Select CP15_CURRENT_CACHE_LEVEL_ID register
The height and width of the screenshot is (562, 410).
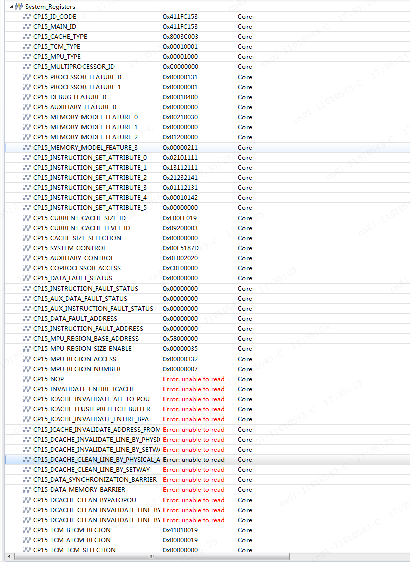pyautogui.click(x=81, y=228)
